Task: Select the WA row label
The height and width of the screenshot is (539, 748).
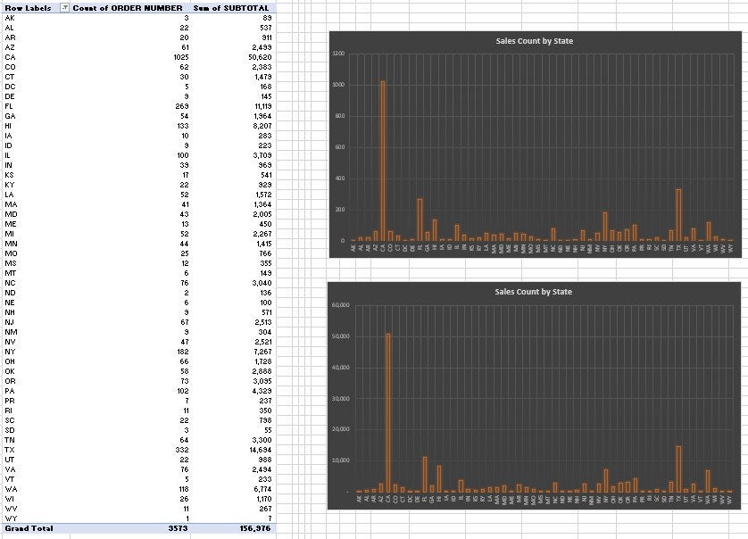Action: pos(11,489)
